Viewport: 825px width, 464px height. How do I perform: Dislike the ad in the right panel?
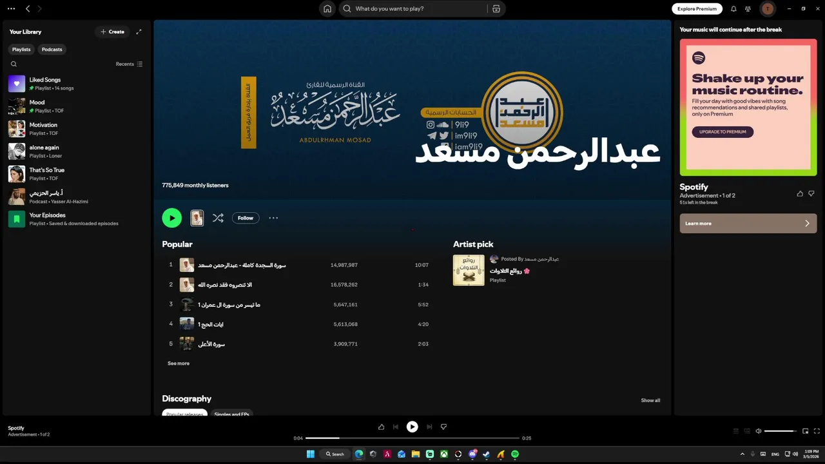[811, 193]
